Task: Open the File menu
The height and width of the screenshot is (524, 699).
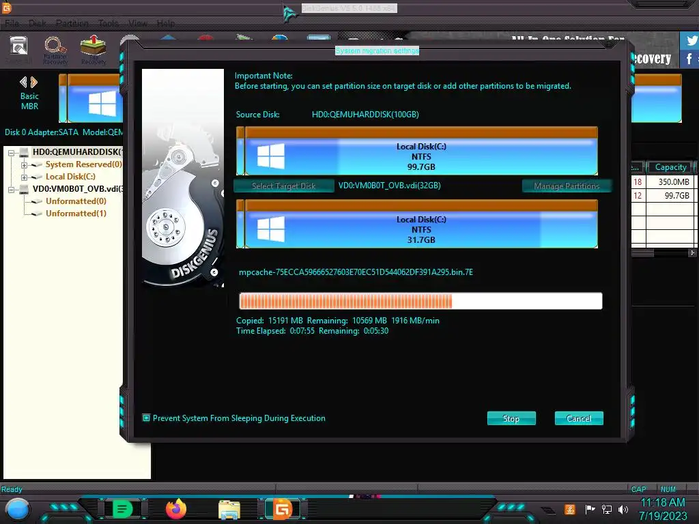Action: click(x=12, y=23)
